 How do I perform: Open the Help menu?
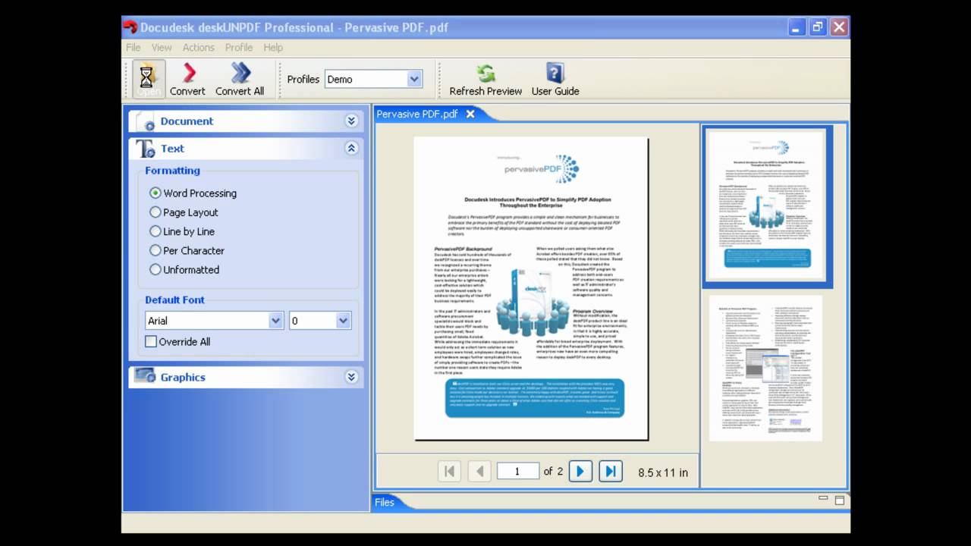click(x=273, y=47)
